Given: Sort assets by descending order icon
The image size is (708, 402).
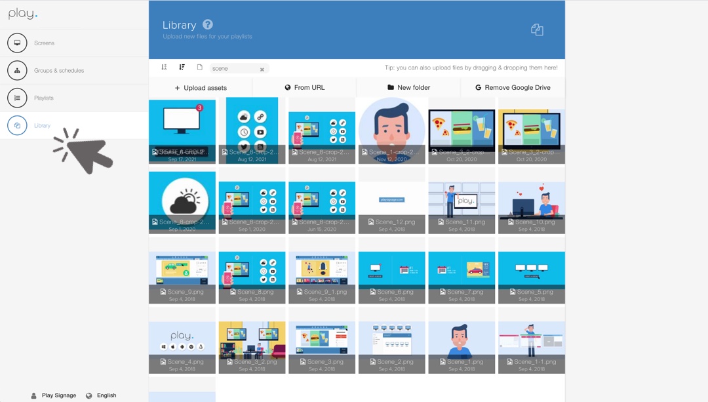Looking at the screenshot, I should [x=182, y=68].
